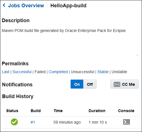Screen dimensions: 142x132
Task: Click the Status column header
Action: point(12,111)
